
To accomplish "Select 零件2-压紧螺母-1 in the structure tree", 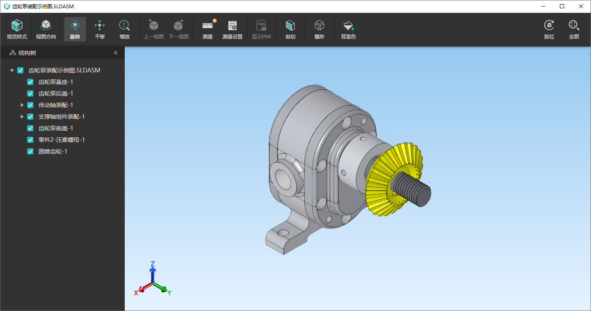I will pyautogui.click(x=61, y=140).
